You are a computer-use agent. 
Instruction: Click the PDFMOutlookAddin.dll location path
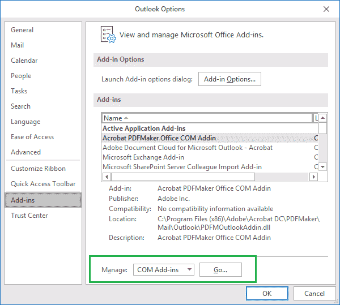point(239,223)
